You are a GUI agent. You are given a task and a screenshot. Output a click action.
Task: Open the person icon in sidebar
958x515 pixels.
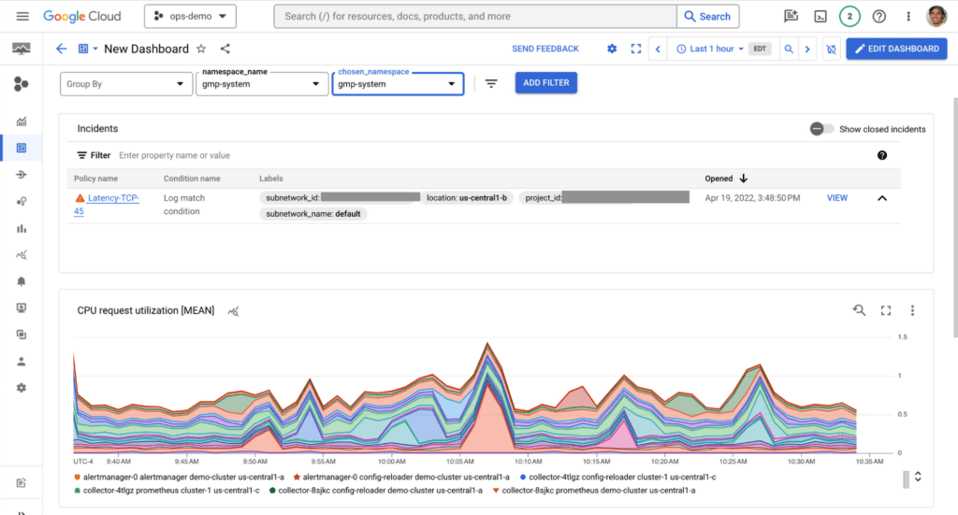coord(22,361)
